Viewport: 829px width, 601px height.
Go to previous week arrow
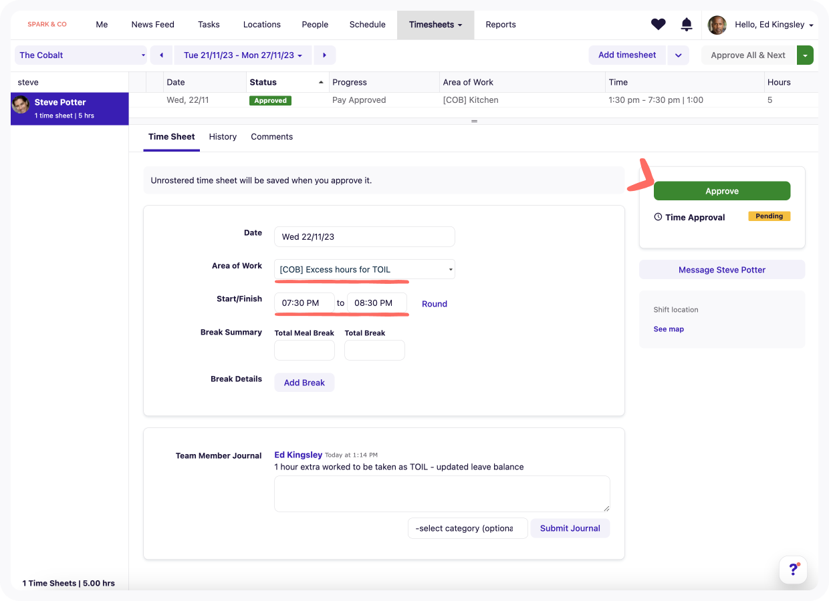coord(161,55)
